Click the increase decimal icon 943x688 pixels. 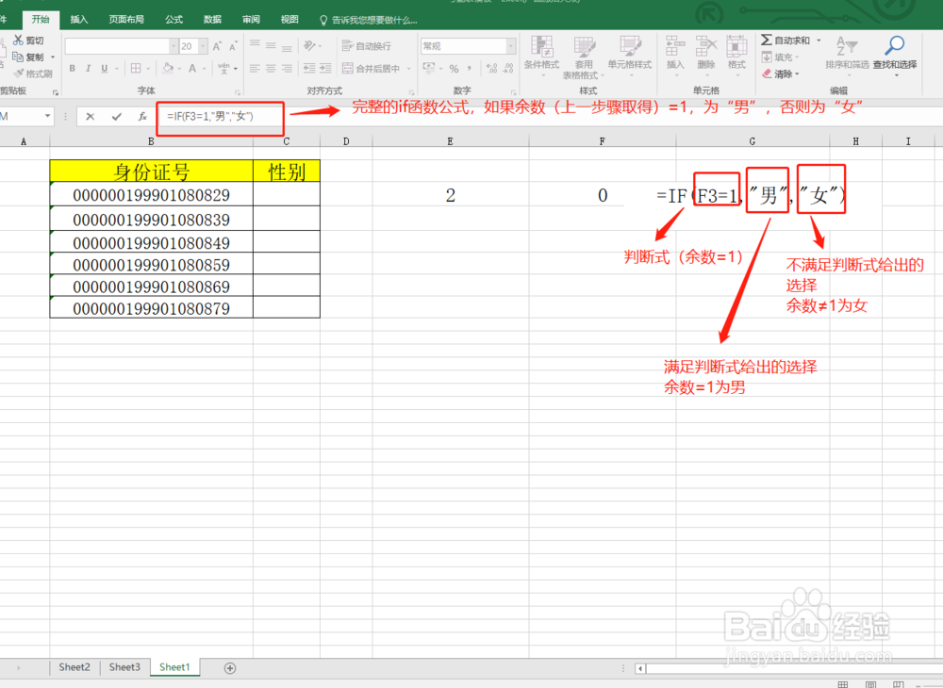coord(491,69)
